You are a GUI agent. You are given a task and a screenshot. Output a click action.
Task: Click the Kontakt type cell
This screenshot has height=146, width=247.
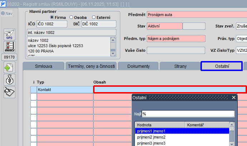click(x=65, y=90)
